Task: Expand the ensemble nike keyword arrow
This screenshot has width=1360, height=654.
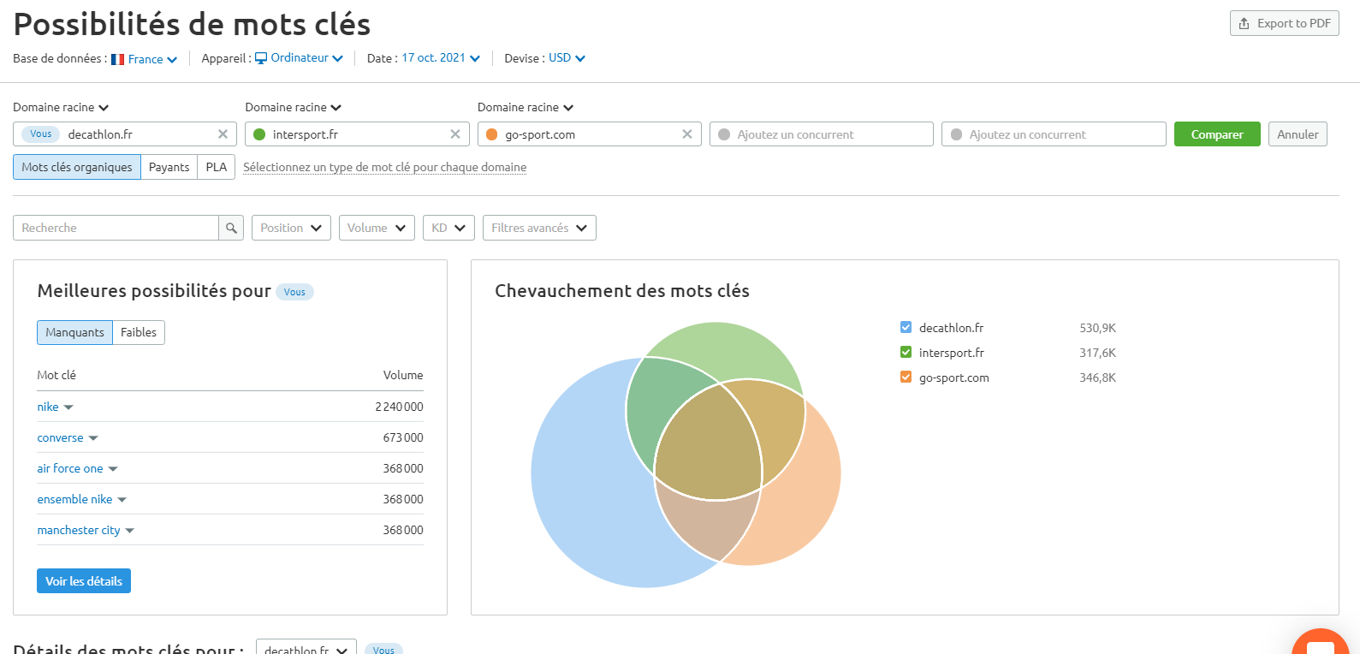Action: click(x=122, y=500)
